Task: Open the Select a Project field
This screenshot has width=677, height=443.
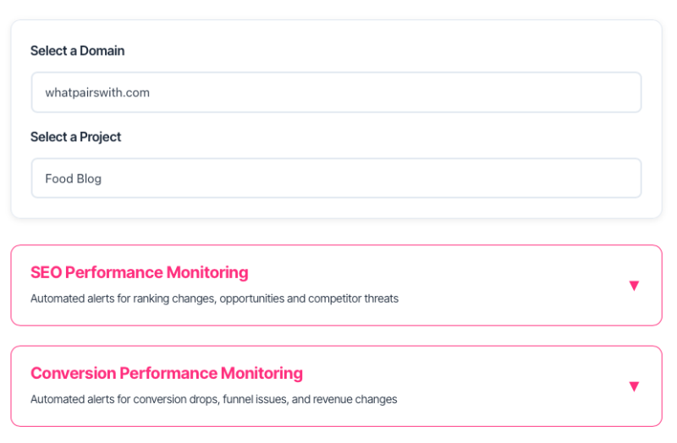Action: tap(336, 178)
